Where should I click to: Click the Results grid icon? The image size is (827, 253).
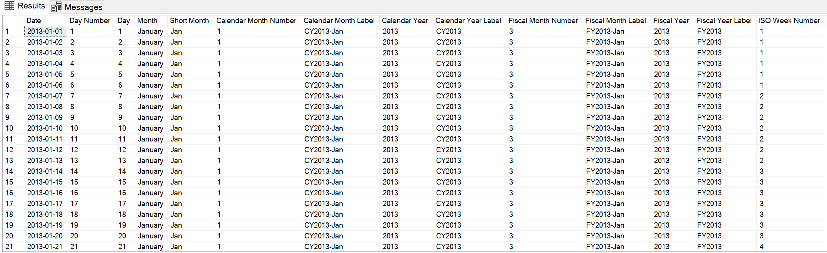[9, 6]
